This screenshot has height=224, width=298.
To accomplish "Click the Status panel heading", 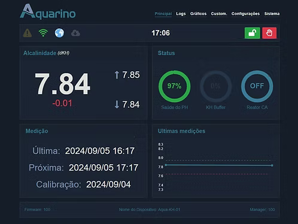I will pyautogui.click(x=166, y=53).
